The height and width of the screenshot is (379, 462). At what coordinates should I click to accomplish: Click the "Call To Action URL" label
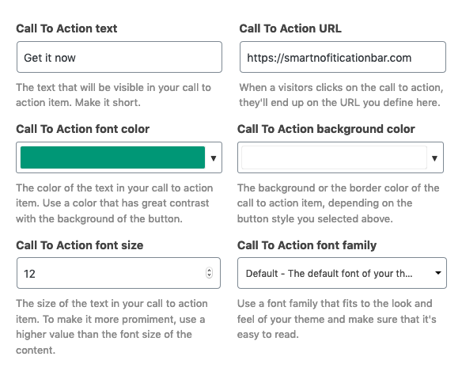coord(290,28)
